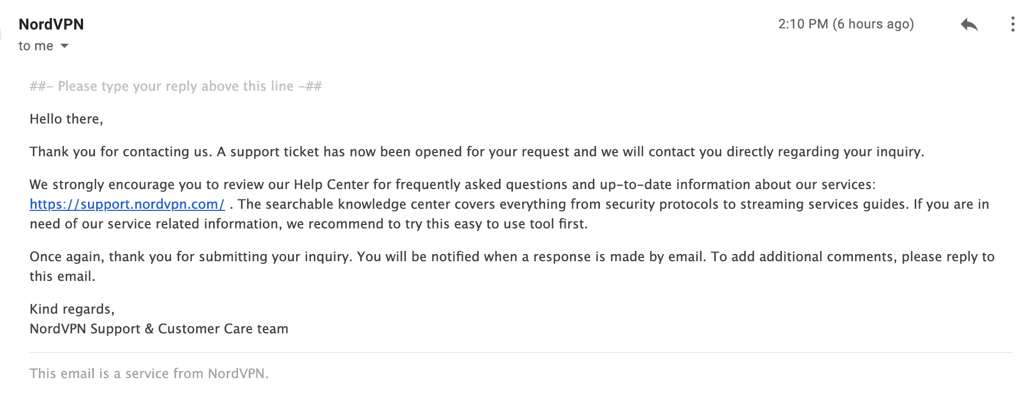The height and width of the screenshot is (400, 1036).
Task: Click the "Once again, thank you" paragraph
Action: (512, 266)
